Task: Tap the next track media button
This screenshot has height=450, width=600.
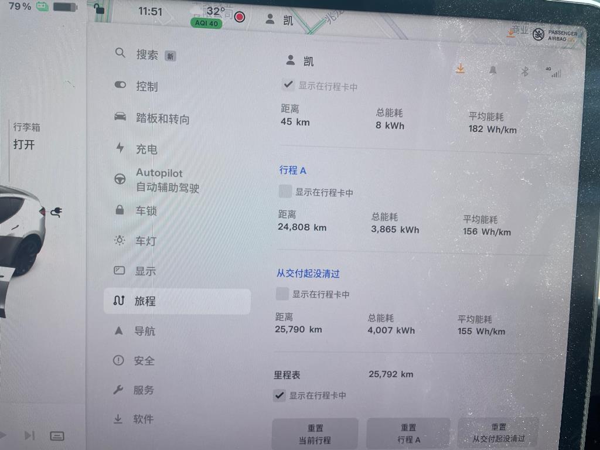Action: click(29, 435)
